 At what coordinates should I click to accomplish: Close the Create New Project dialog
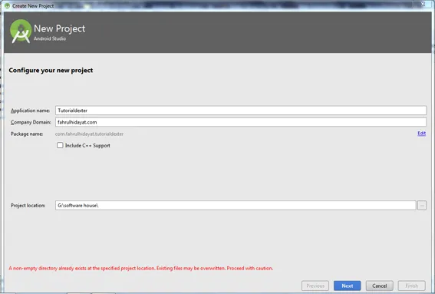(x=423, y=4)
